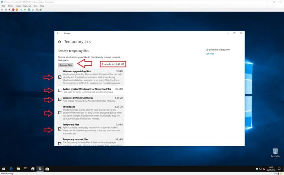This screenshot has width=284, height=175.
Task: Click the network icon in system tray
Action: click(x=261, y=169)
